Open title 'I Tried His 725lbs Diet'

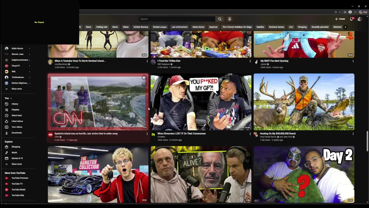tap(169, 61)
